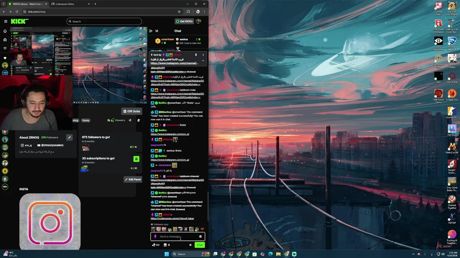Viewport: 460px width, 258px height.
Task: Click the red heart emote in quick emotes
Action: 202,229
